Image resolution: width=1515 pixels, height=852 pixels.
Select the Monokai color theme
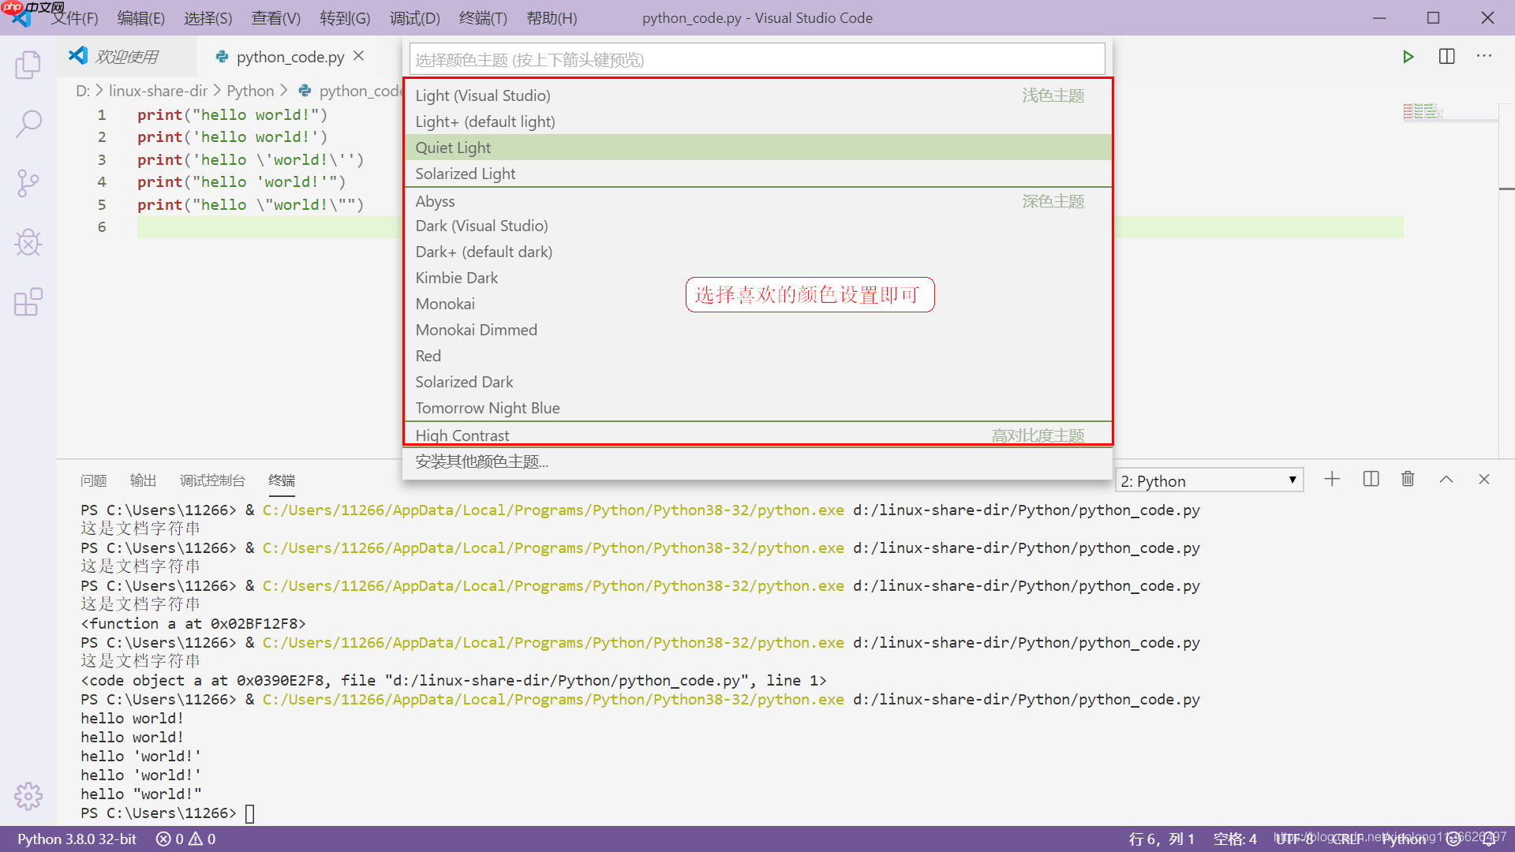pyautogui.click(x=445, y=303)
